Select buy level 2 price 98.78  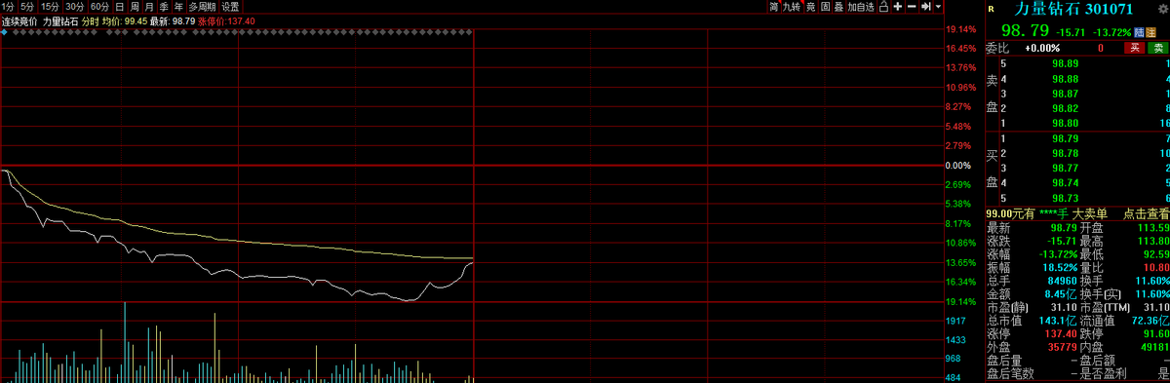point(1065,153)
